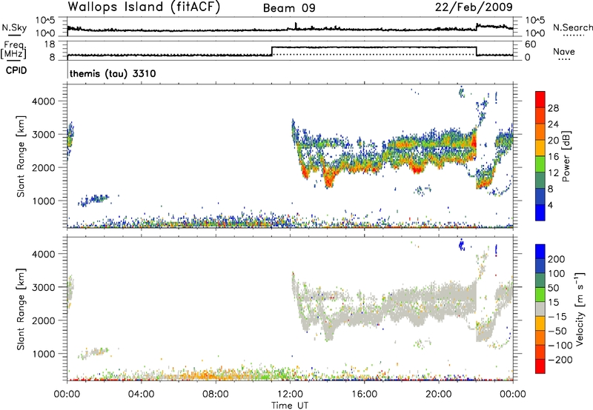The image size is (593, 410).
Task: Click the strong backscatter patch near 14:00 in power panel
Action: pos(329,177)
